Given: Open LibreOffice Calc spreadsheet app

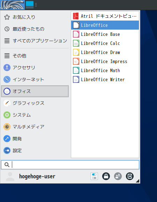Looking at the screenshot, I should pos(105,43).
